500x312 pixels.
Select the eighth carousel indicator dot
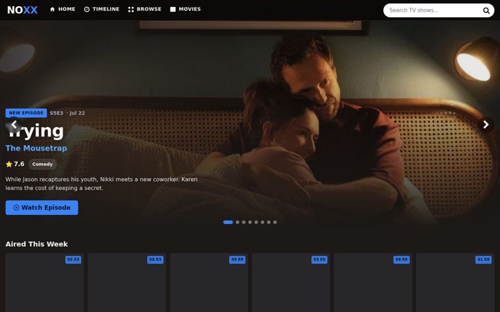275,223
